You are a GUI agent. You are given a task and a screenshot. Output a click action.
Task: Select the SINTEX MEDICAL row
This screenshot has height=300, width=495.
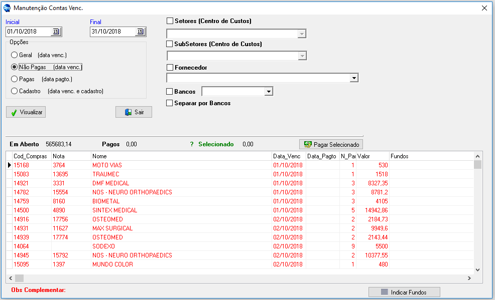coord(114,210)
